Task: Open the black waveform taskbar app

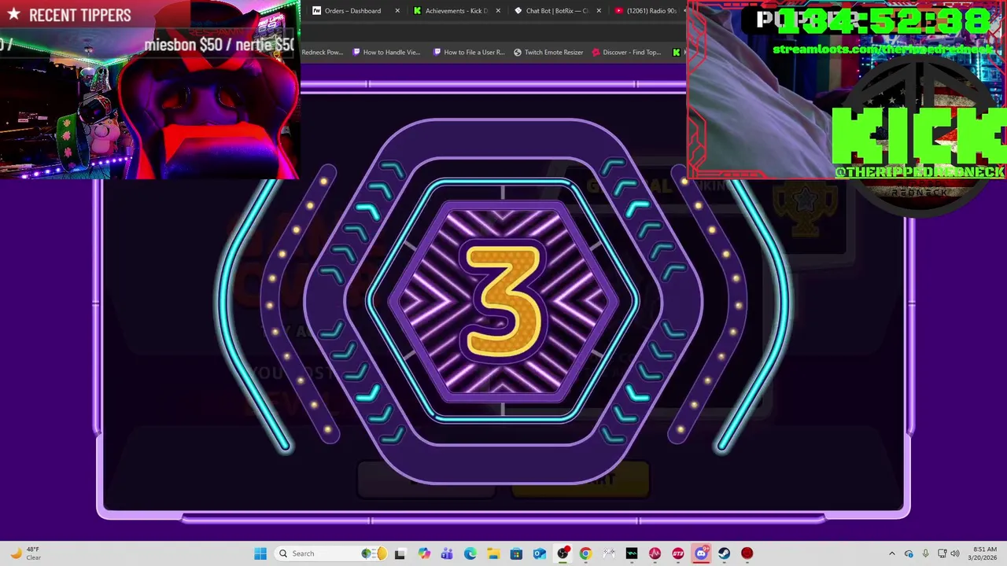Action: coord(632,553)
